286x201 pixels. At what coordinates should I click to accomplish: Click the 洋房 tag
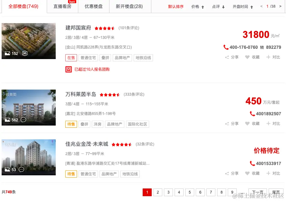coord(98,124)
